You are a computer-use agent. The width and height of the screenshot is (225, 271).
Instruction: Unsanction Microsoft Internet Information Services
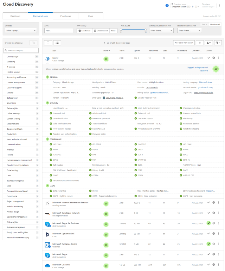tap(214, 202)
